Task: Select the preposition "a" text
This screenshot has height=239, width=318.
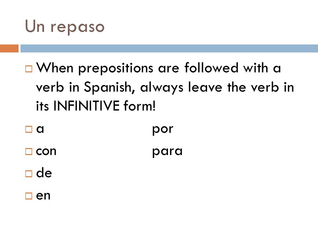Action: (x=40, y=129)
